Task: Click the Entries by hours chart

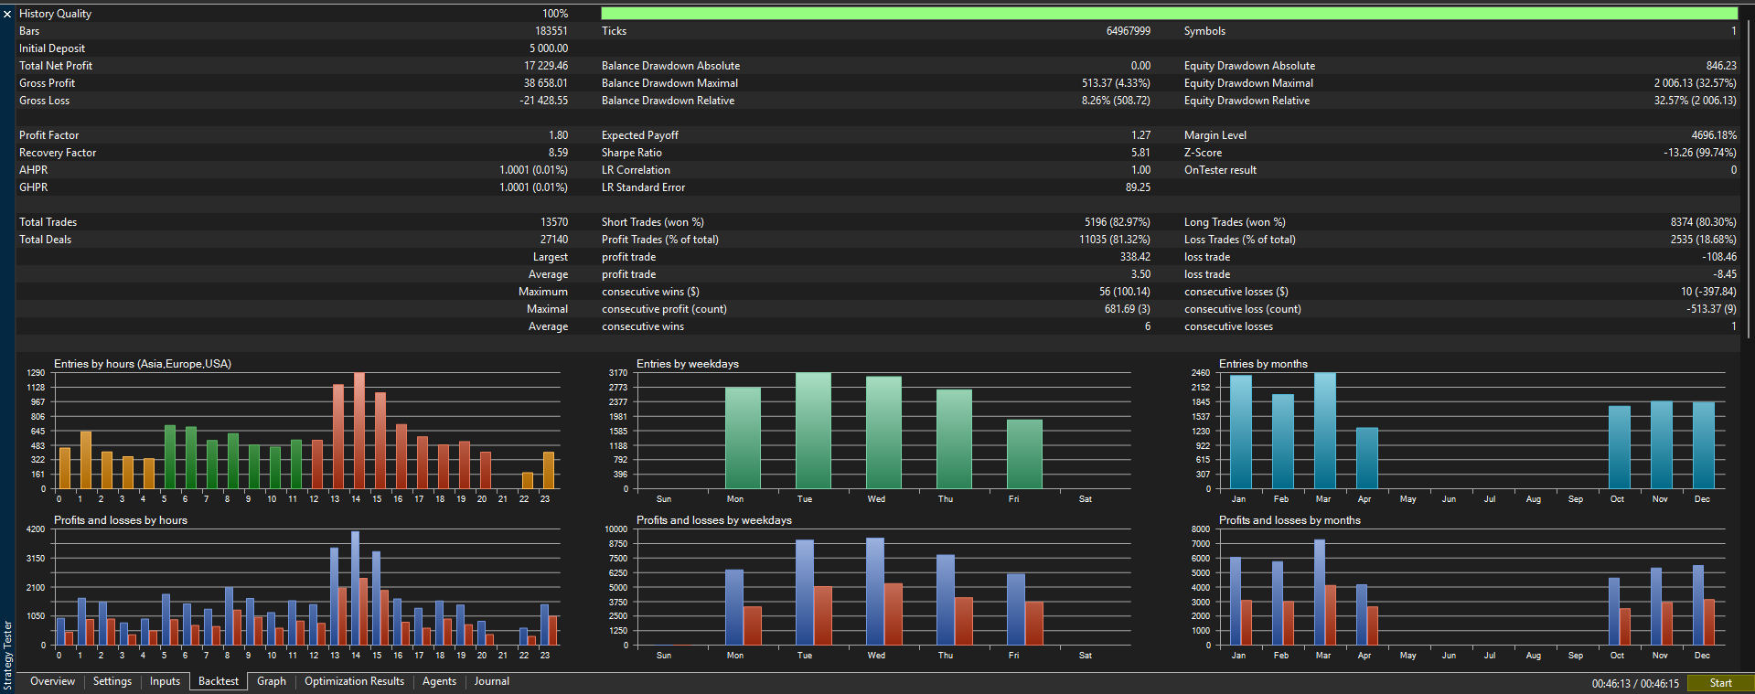Action: 294,430
